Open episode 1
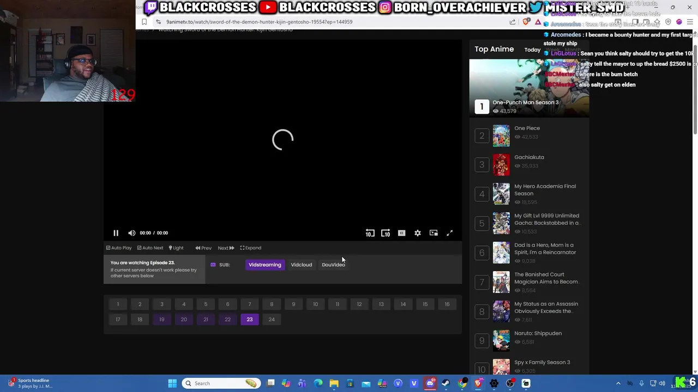 (x=118, y=304)
